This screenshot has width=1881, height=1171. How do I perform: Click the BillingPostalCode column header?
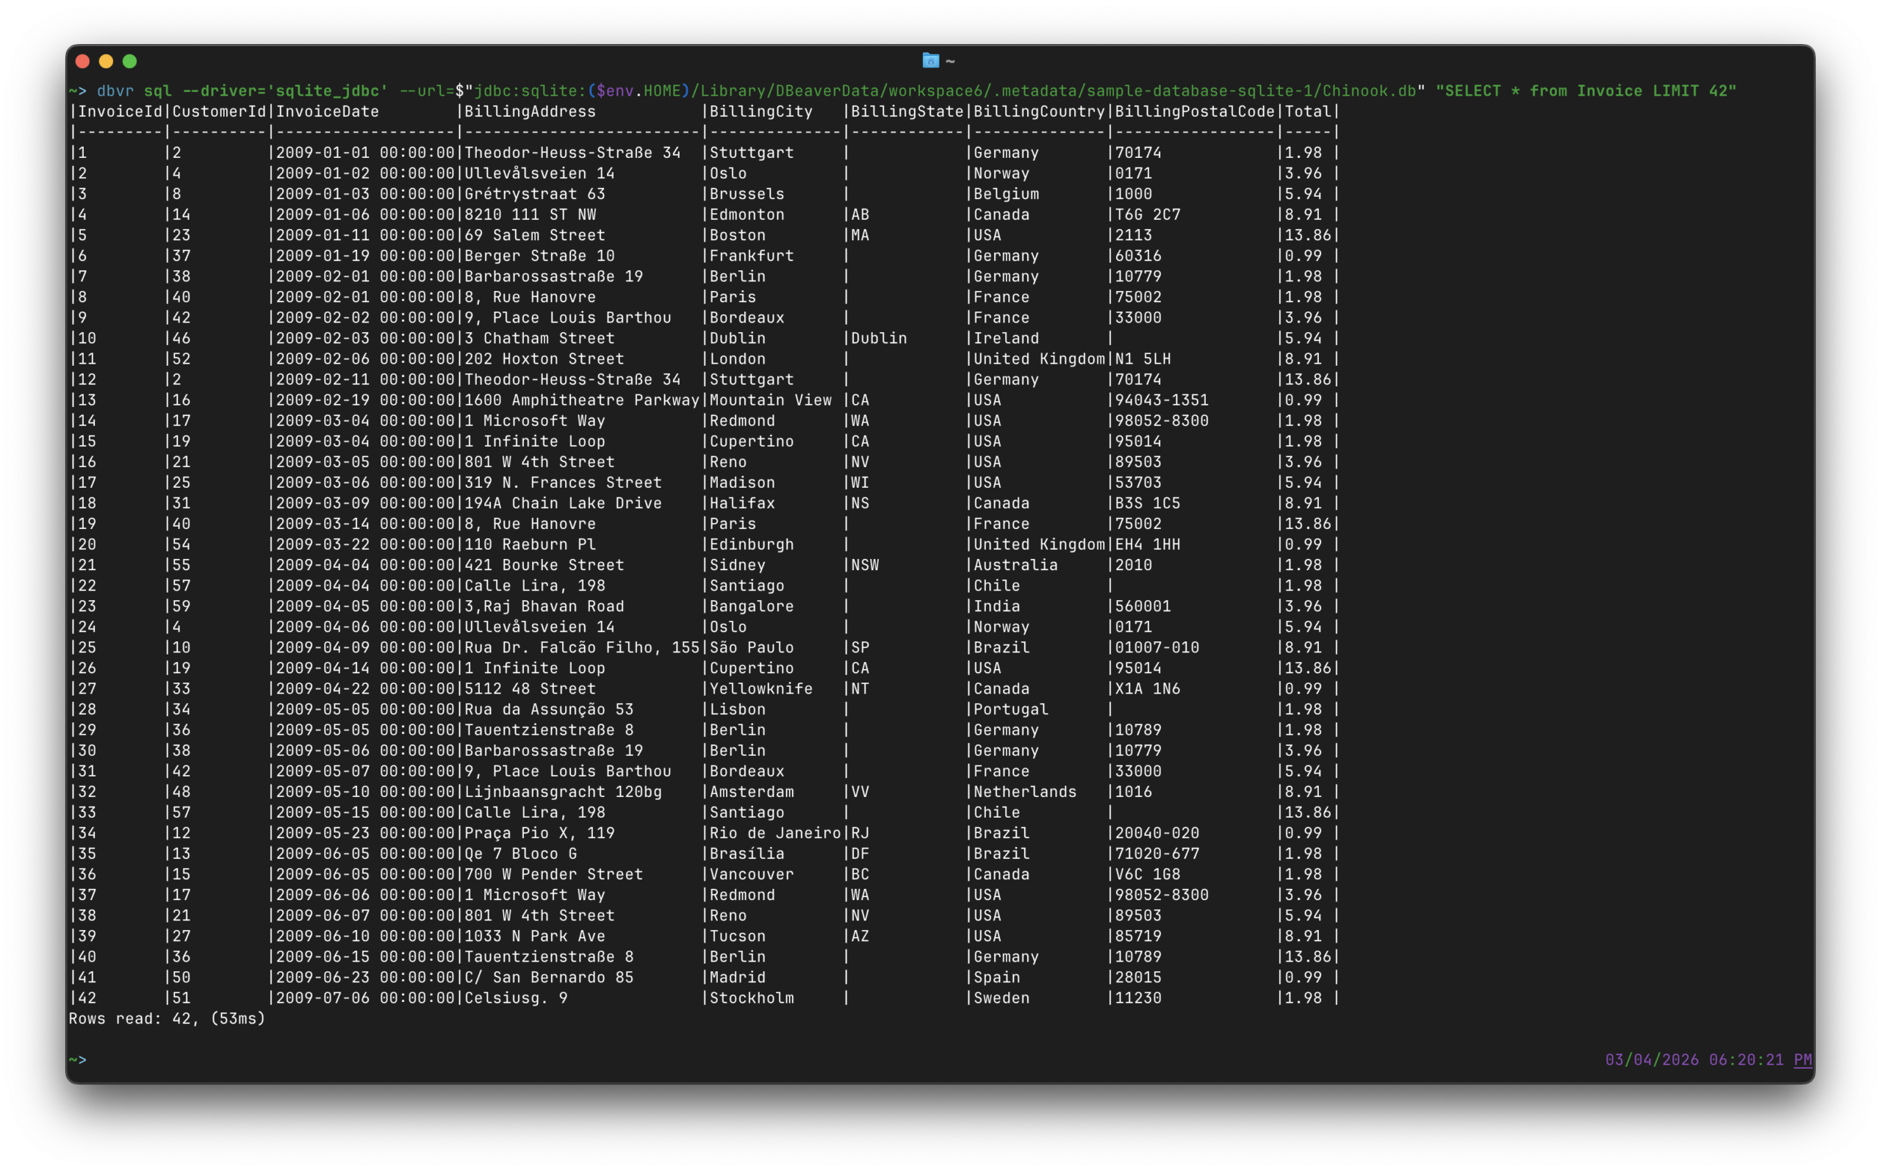pyautogui.click(x=1194, y=112)
